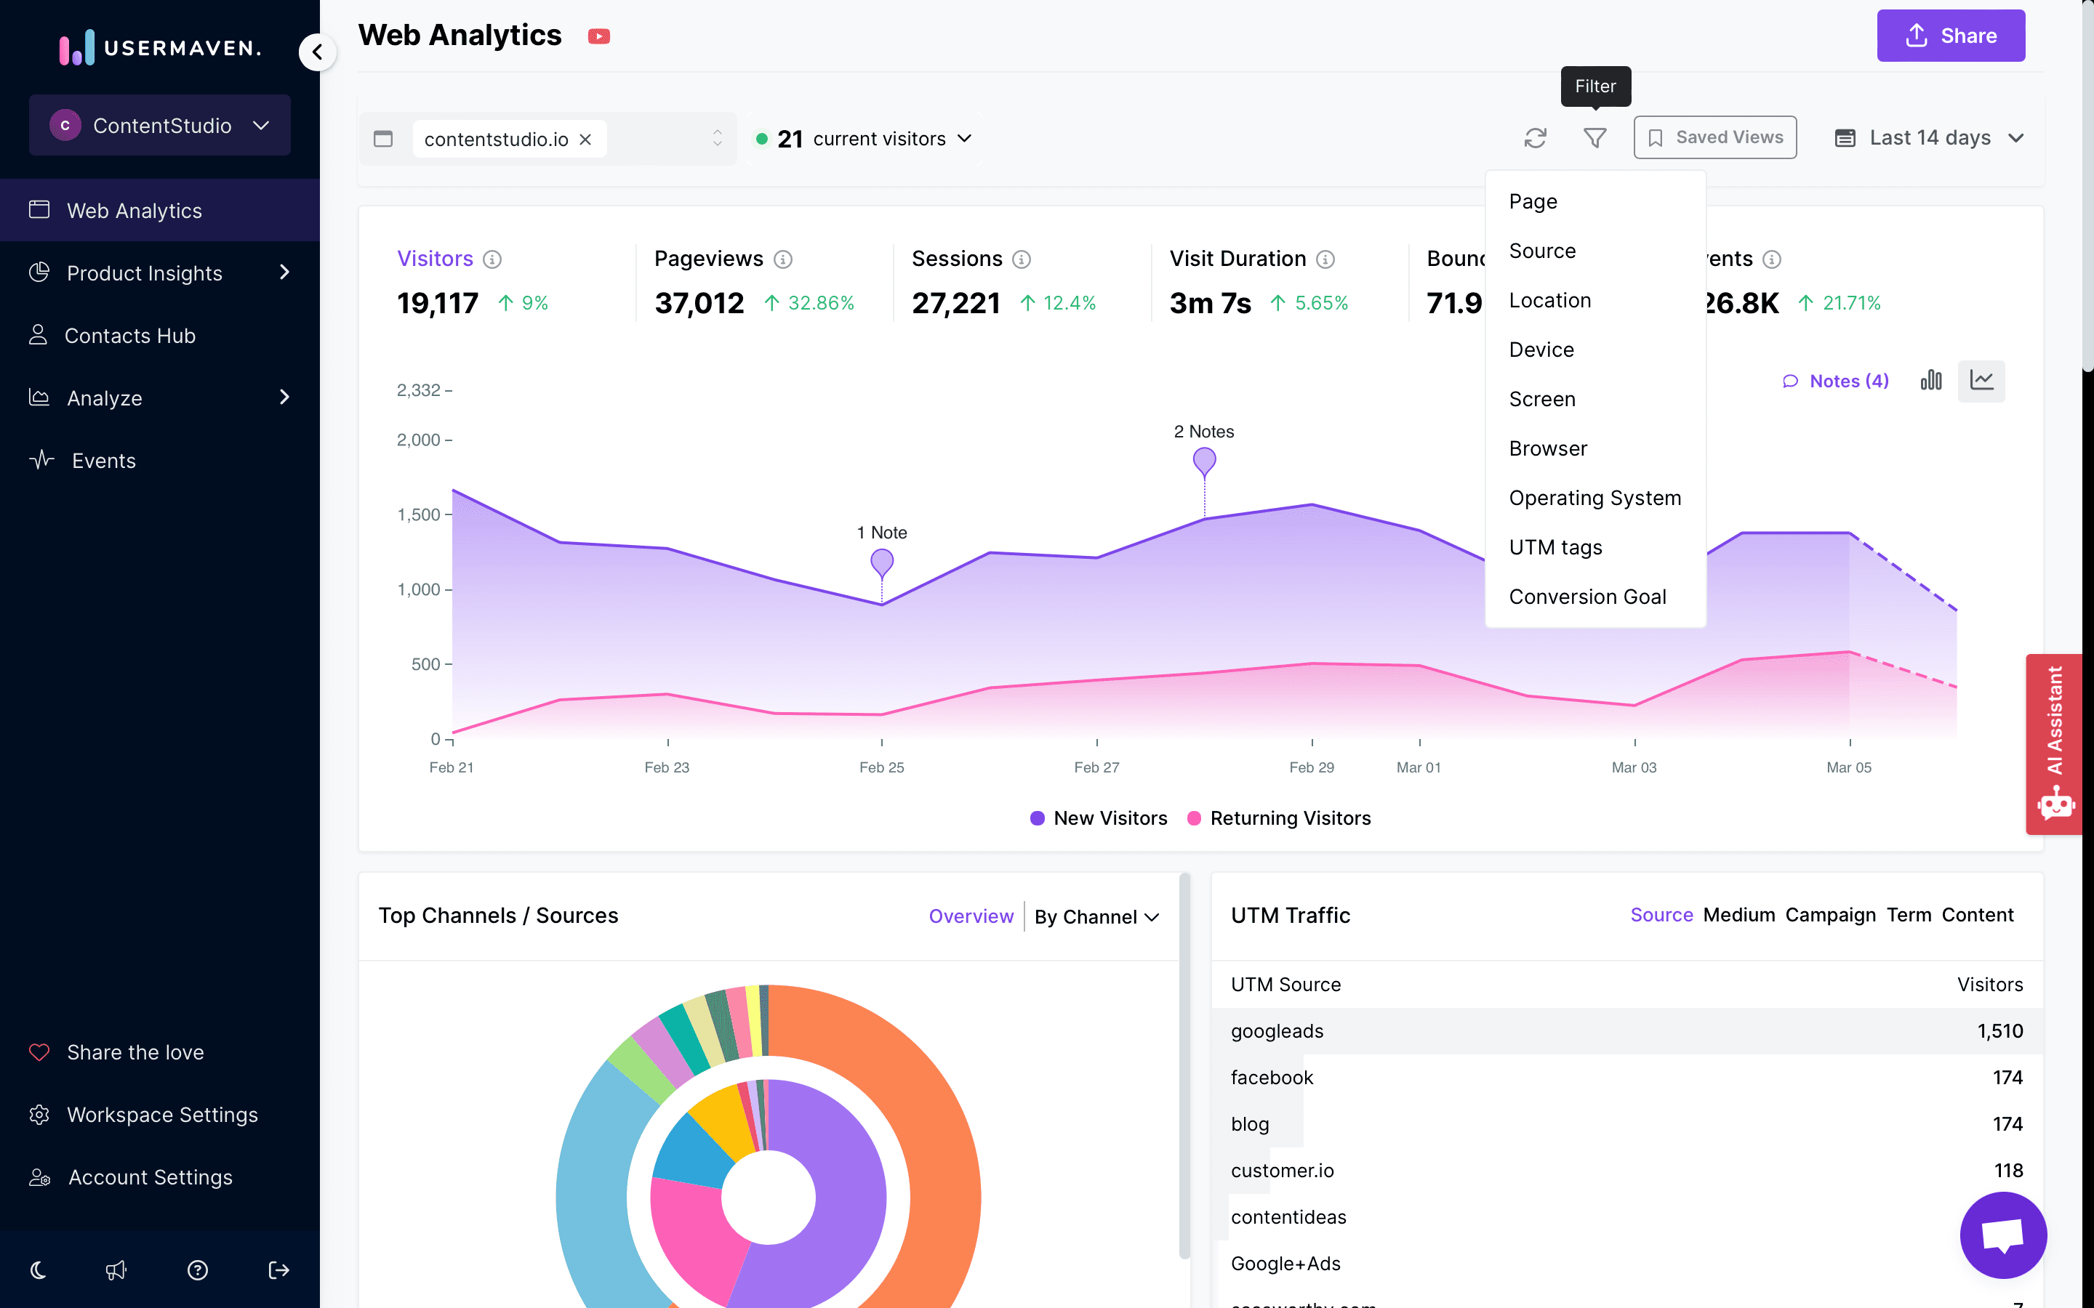Click the googleads UTM source row

(x=1626, y=1030)
